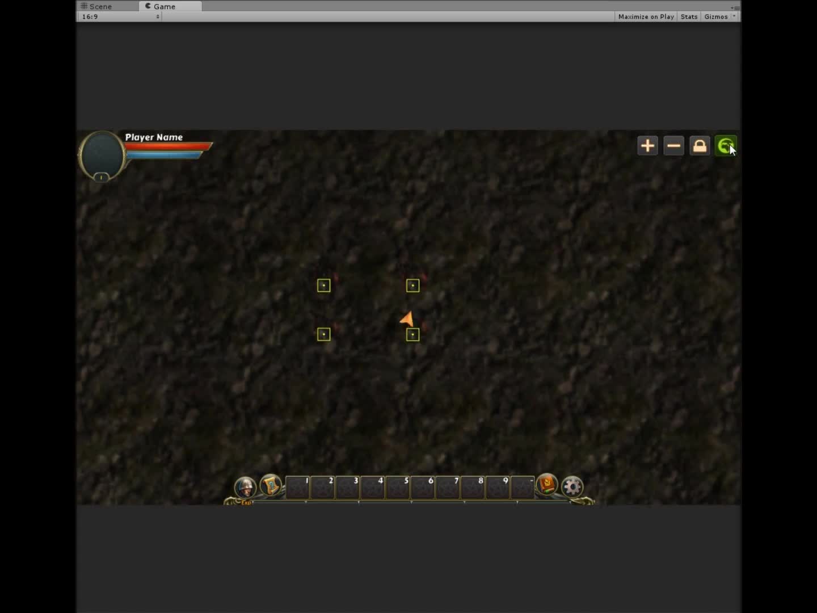Screen dimensions: 817x613
Task: Expand the Gizmos dropdown arrow
Action: click(x=734, y=16)
